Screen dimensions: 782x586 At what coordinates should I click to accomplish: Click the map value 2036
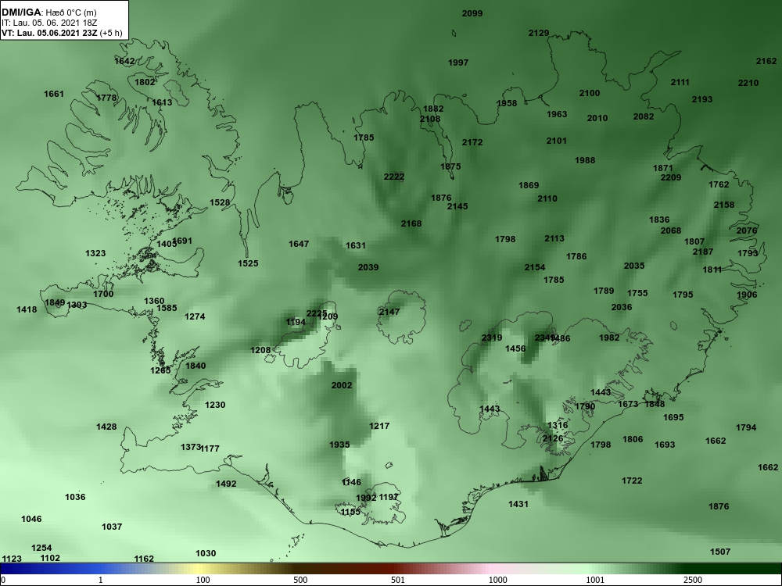[622, 307]
